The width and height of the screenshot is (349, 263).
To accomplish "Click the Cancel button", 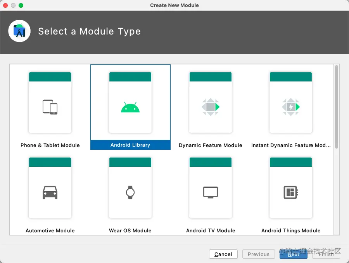I will click(x=223, y=254).
